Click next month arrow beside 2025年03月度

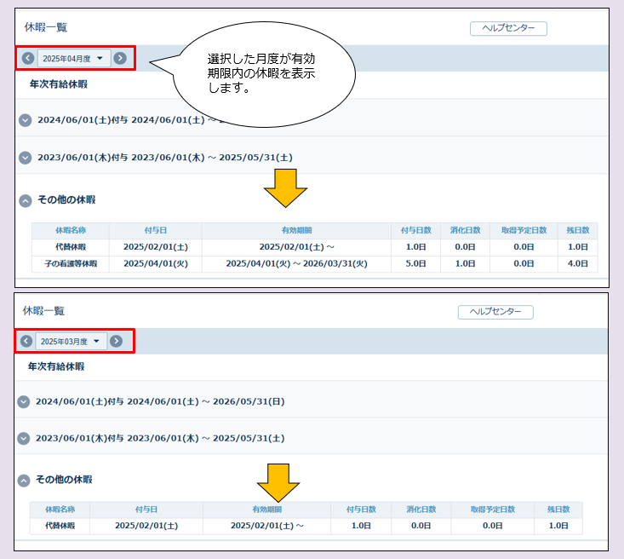coord(116,341)
